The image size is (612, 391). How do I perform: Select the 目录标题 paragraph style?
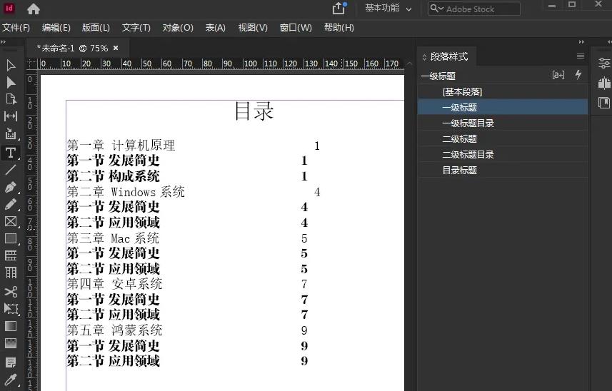(459, 171)
